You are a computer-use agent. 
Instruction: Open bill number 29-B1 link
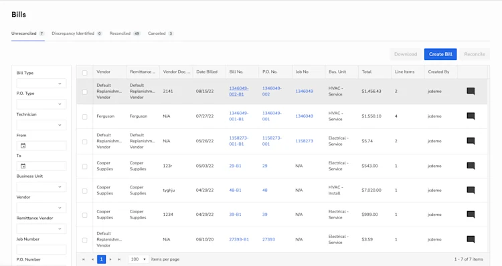tap(236, 166)
